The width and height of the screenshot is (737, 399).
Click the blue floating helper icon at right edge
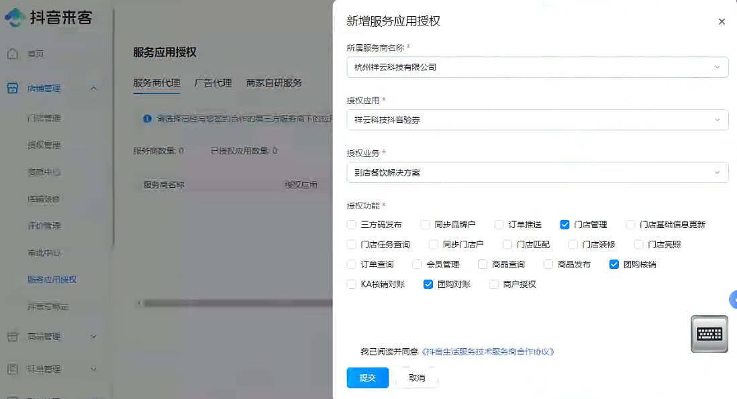[x=733, y=300]
